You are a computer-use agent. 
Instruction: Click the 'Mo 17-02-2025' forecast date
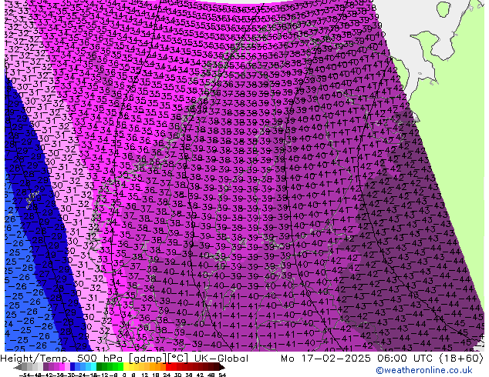(x=326, y=359)
